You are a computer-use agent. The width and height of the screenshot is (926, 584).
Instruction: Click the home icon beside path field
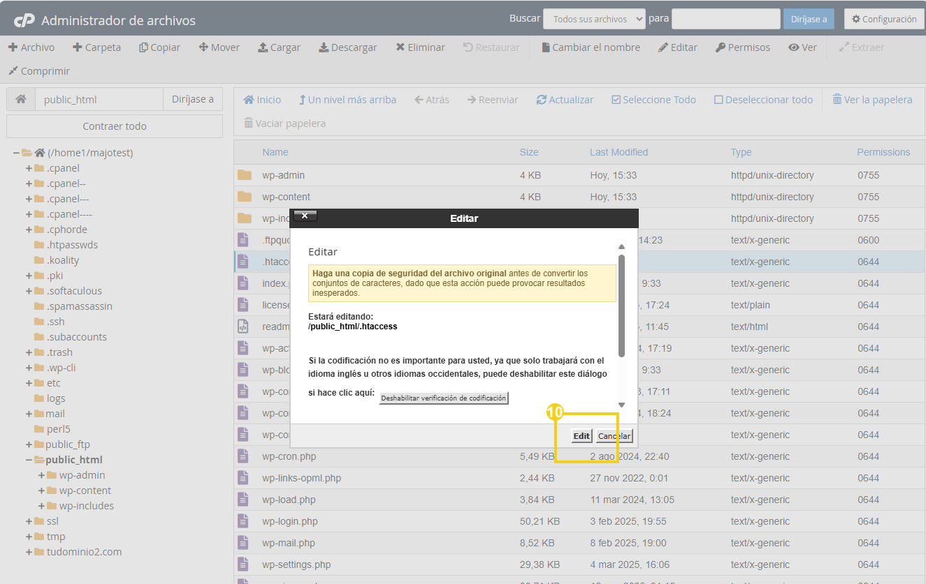(x=21, y=99)
